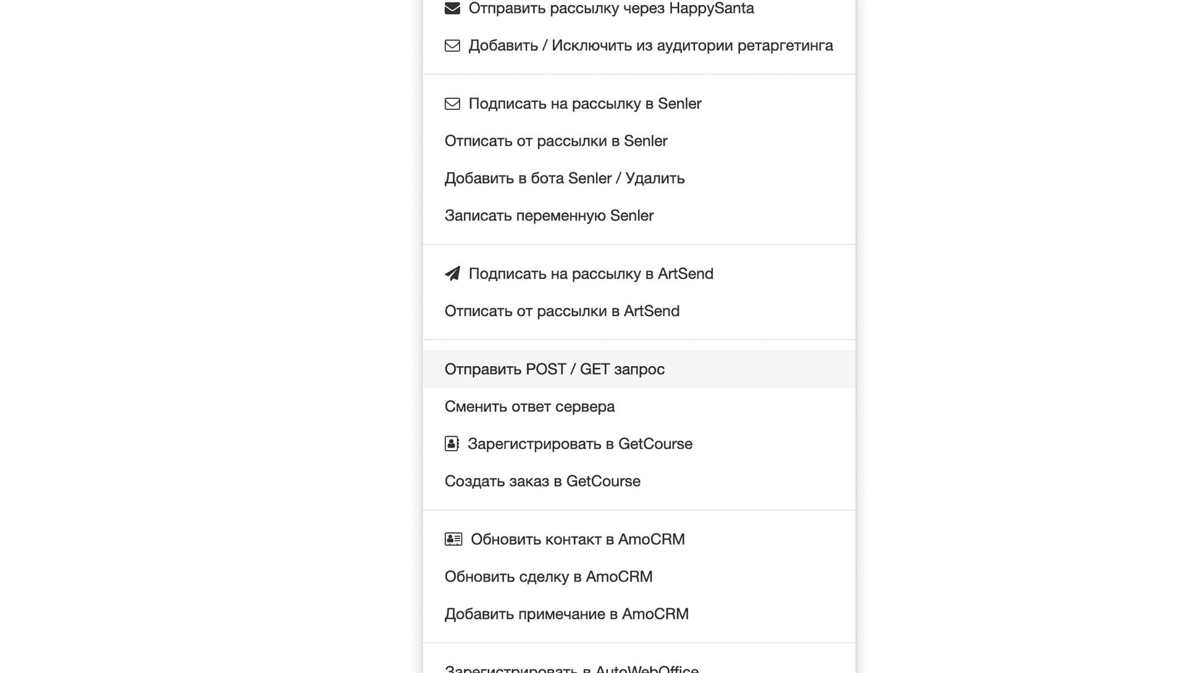Click envelope icon beside HappySanta mailing
Viewport: 1186px width, 673px height.
452,9
